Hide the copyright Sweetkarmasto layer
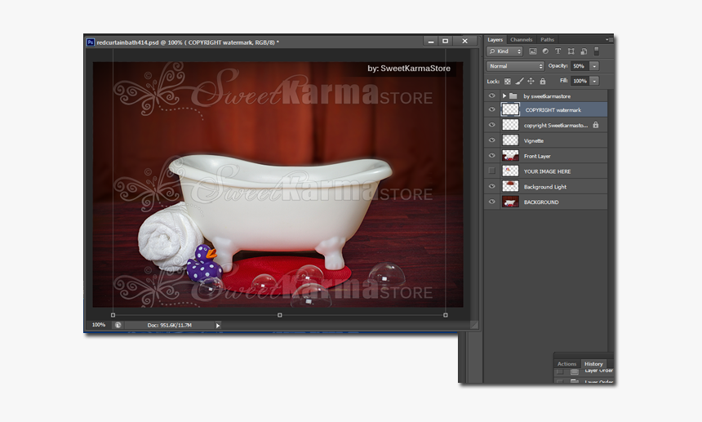 [x=491, y=125]
